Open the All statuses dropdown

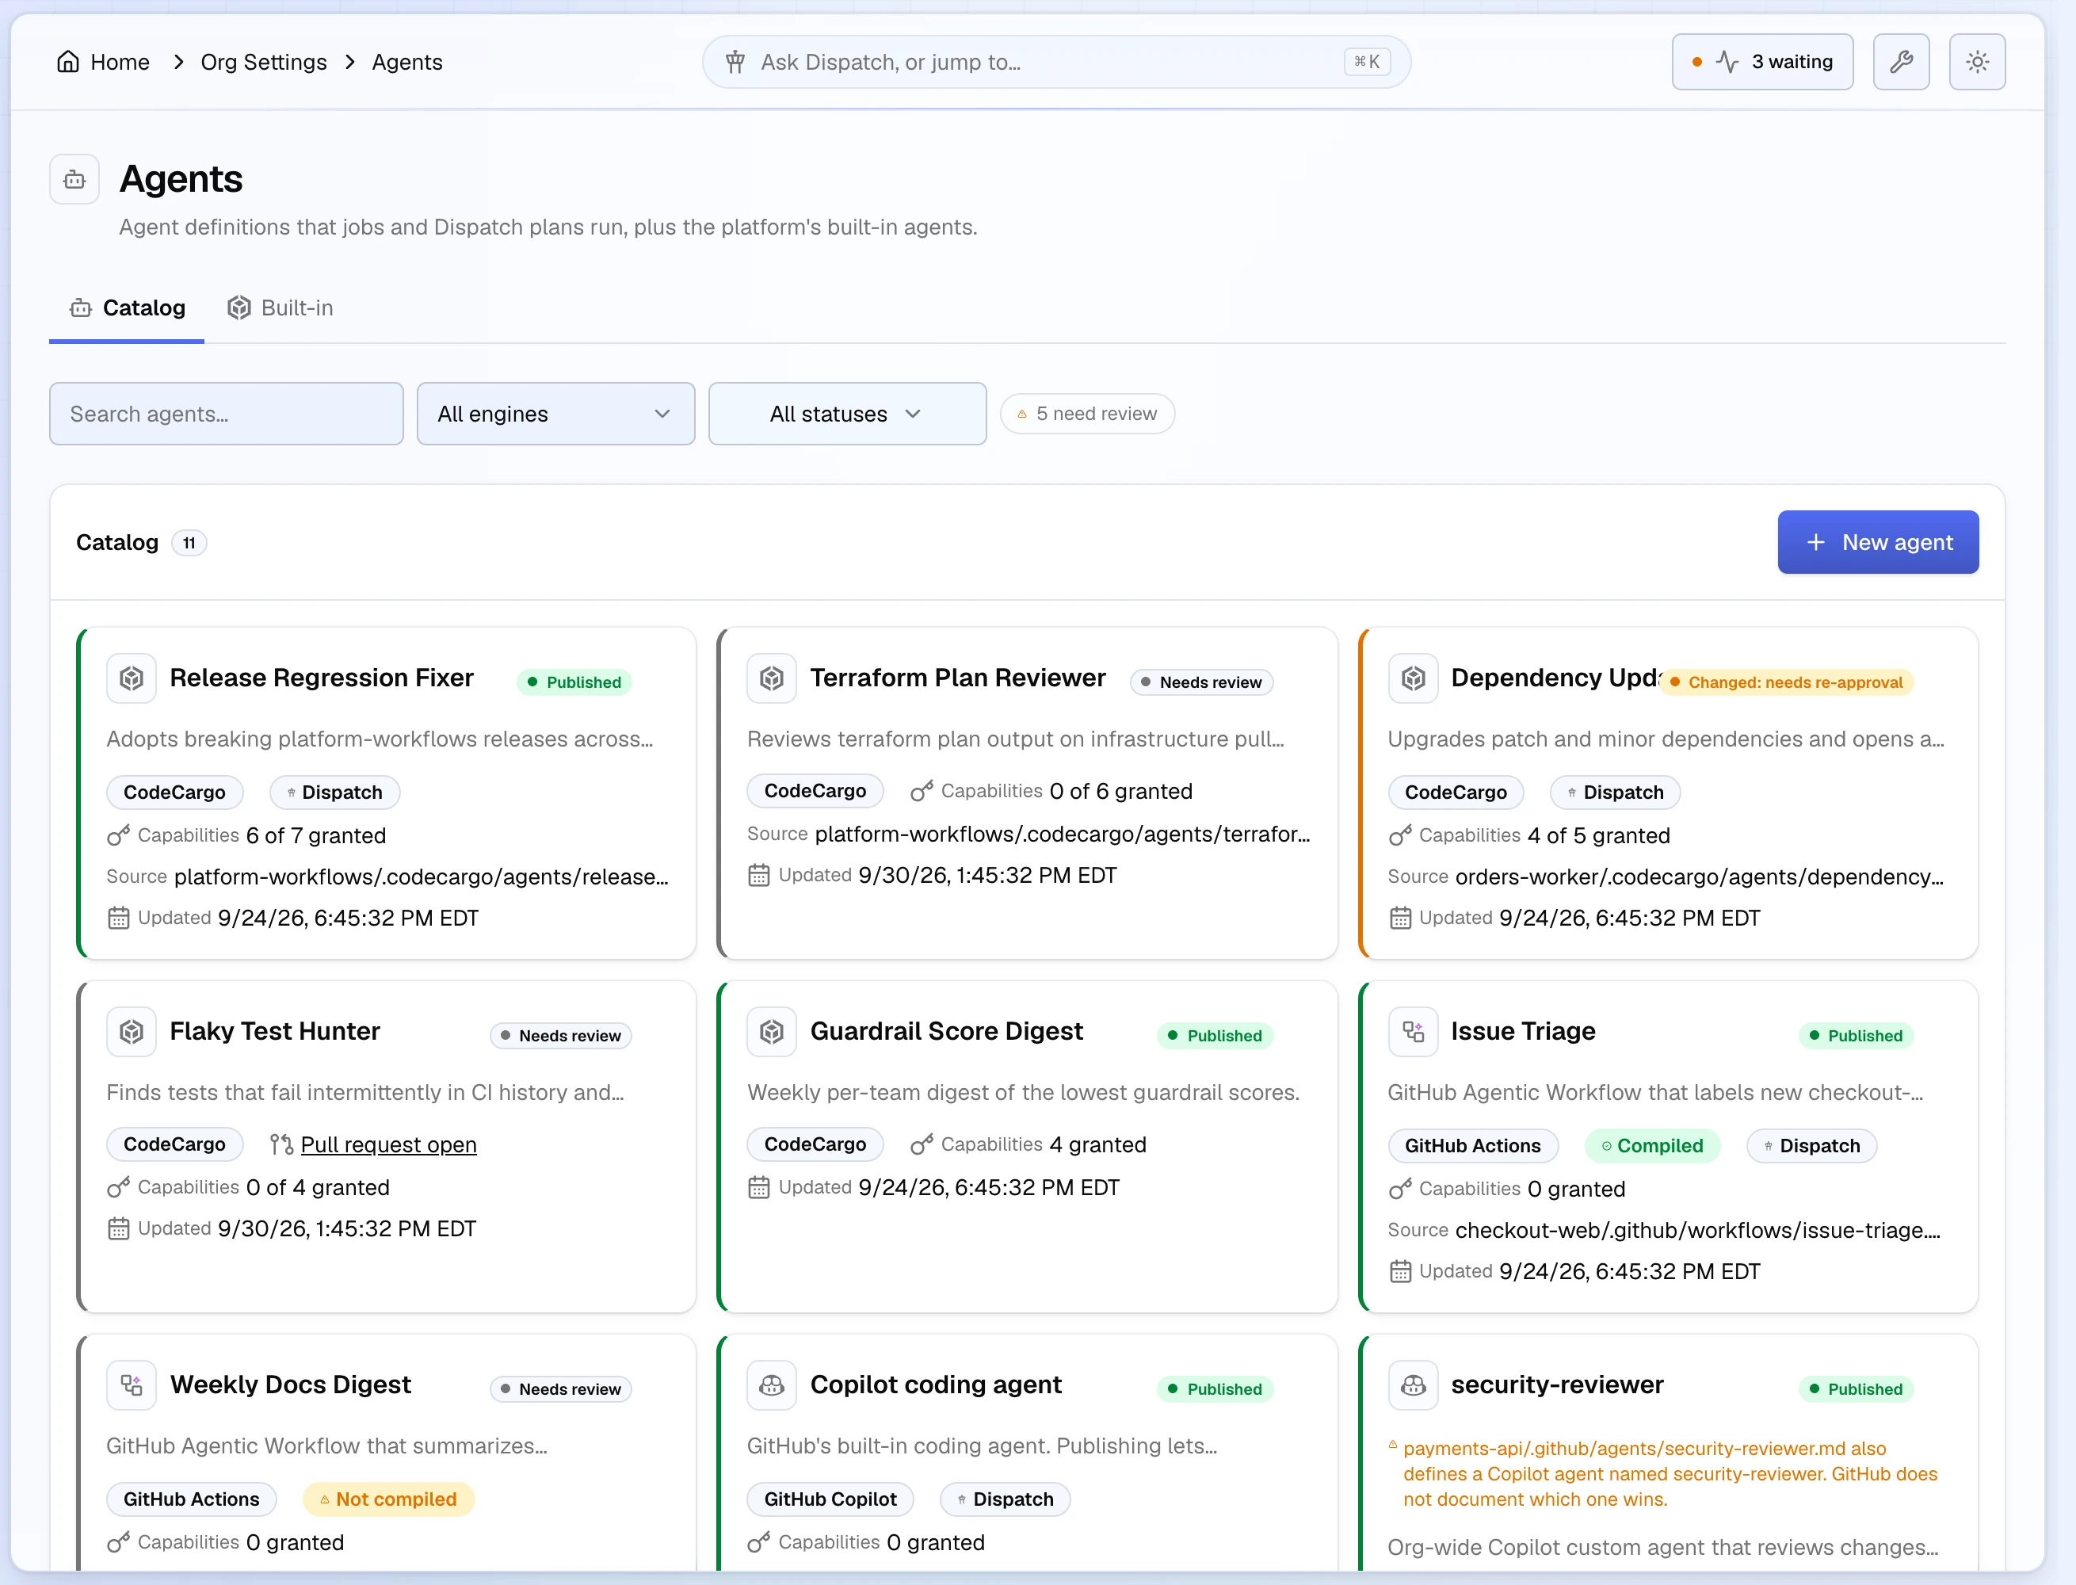(847, 414)
